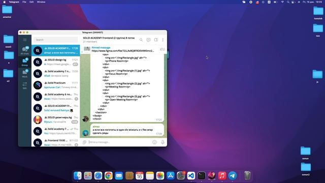Search within the current chat
Screen dimensions: 325x183
click(141, 40)
